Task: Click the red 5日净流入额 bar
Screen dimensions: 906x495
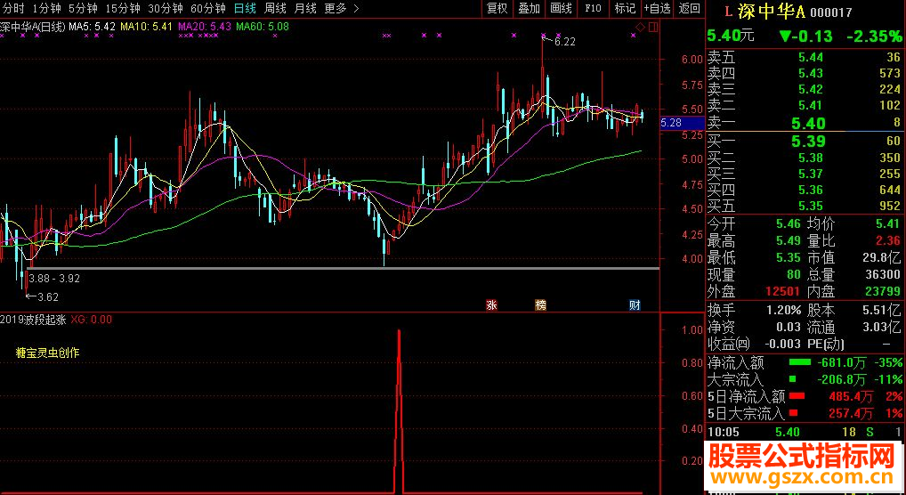Action: [x=797, y=396]
